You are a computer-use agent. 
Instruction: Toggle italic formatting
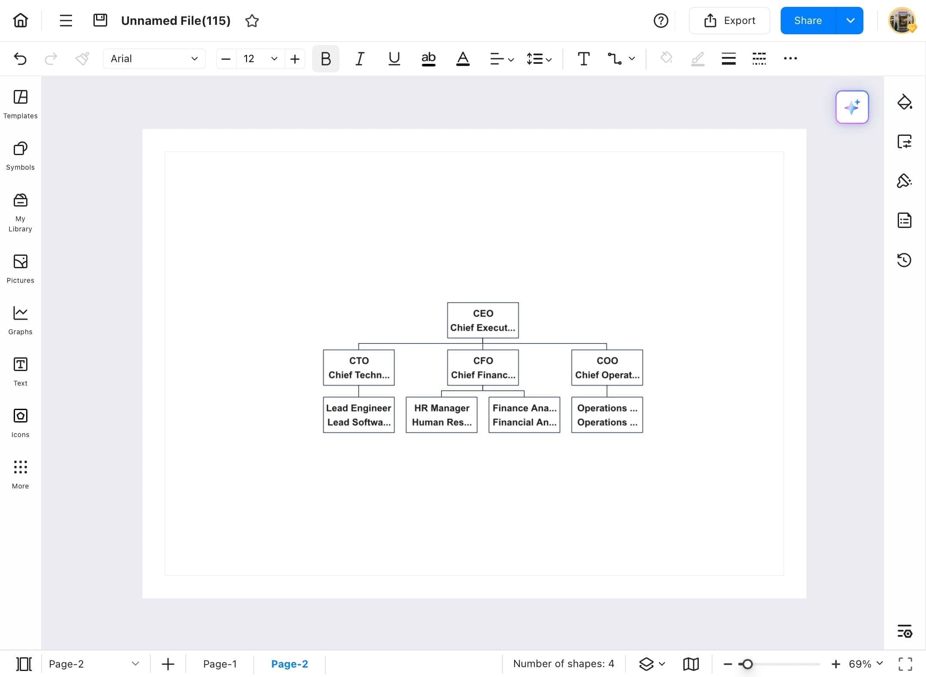(359, 59)
